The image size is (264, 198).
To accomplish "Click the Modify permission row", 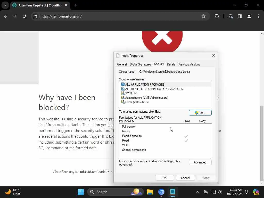I will pos(166,131).
